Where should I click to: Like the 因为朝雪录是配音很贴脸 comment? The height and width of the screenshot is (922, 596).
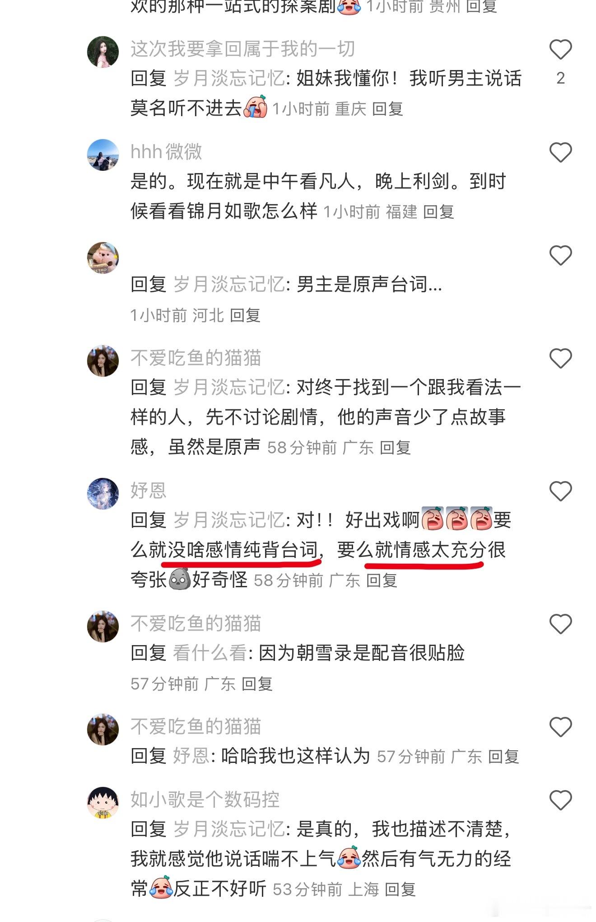pyautogui.click(x=560, y=624)
